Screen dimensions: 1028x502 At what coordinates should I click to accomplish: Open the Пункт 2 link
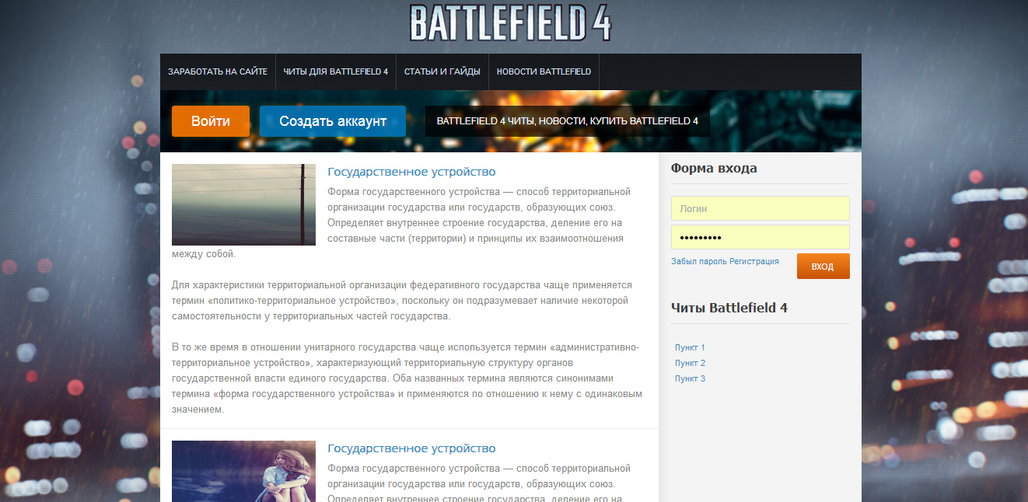tap(689, 363)
